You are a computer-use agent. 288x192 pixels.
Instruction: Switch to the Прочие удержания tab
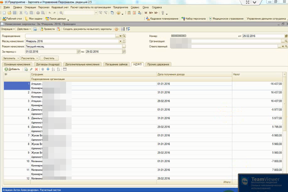click(x=158, y=64)
